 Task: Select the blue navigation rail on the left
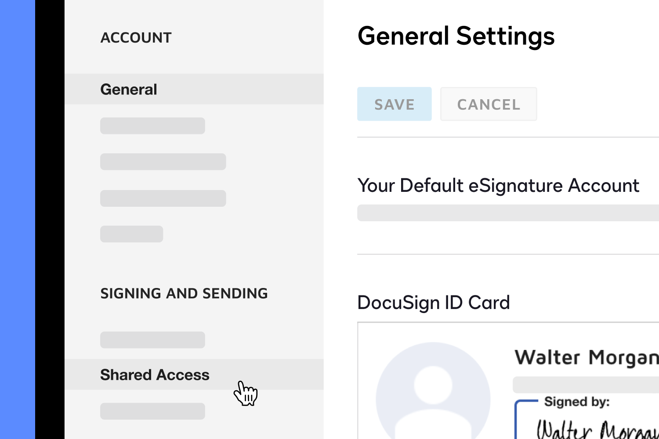point(16,219)
